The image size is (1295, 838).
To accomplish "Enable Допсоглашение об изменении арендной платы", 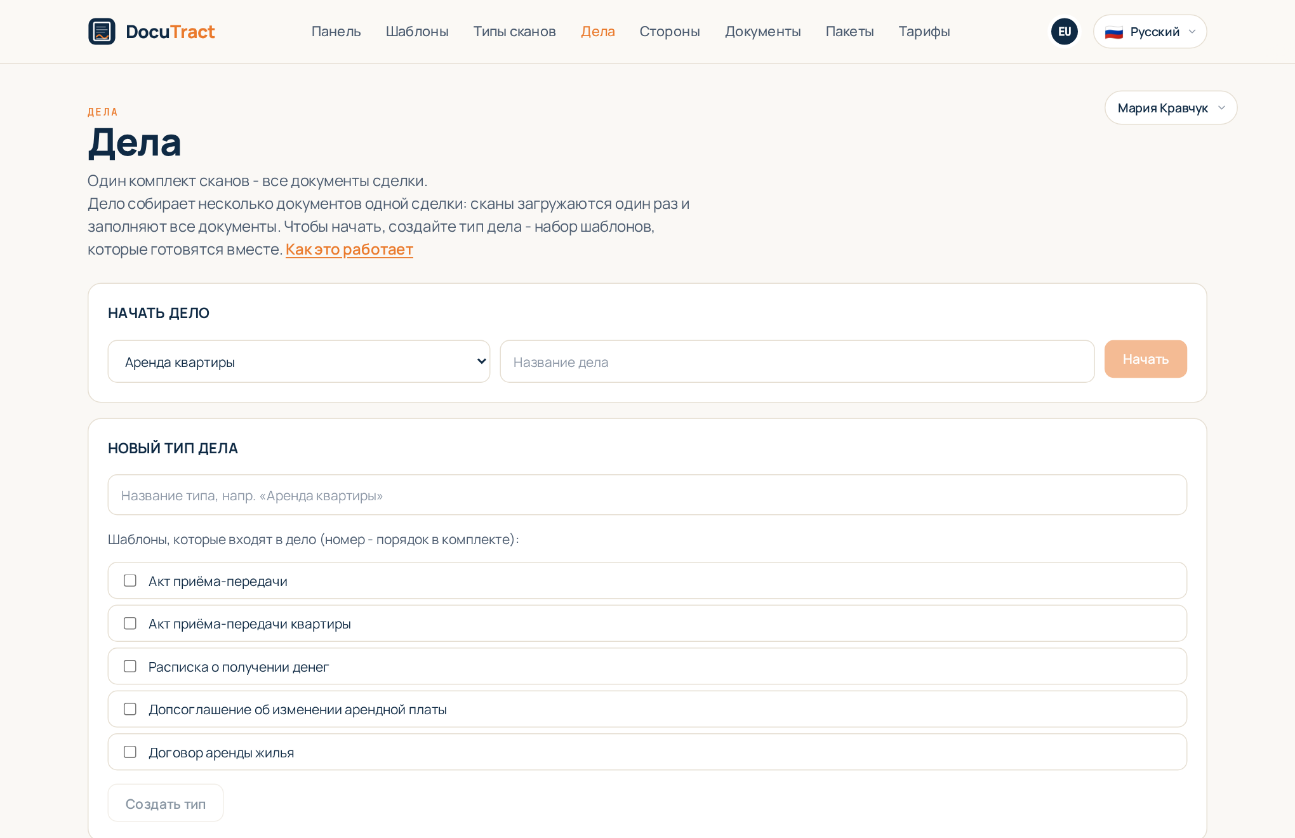I will tap(130, 709).
